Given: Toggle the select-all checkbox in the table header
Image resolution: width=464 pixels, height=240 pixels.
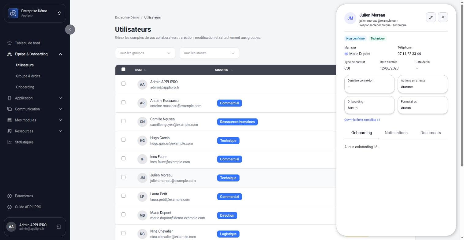Looking at the screenshot, I should click(x=123, y=69).
